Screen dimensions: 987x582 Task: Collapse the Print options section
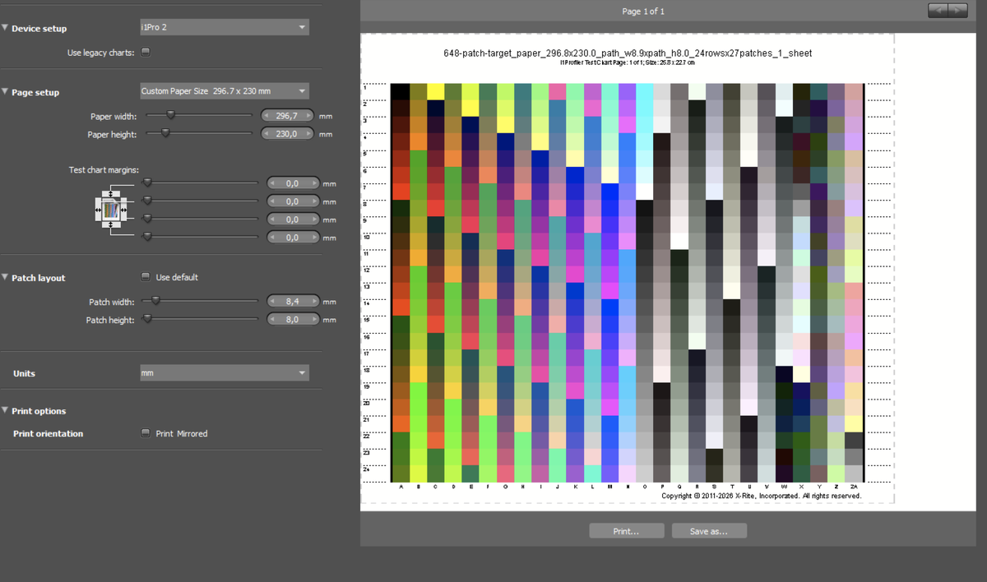pos(6,410)
